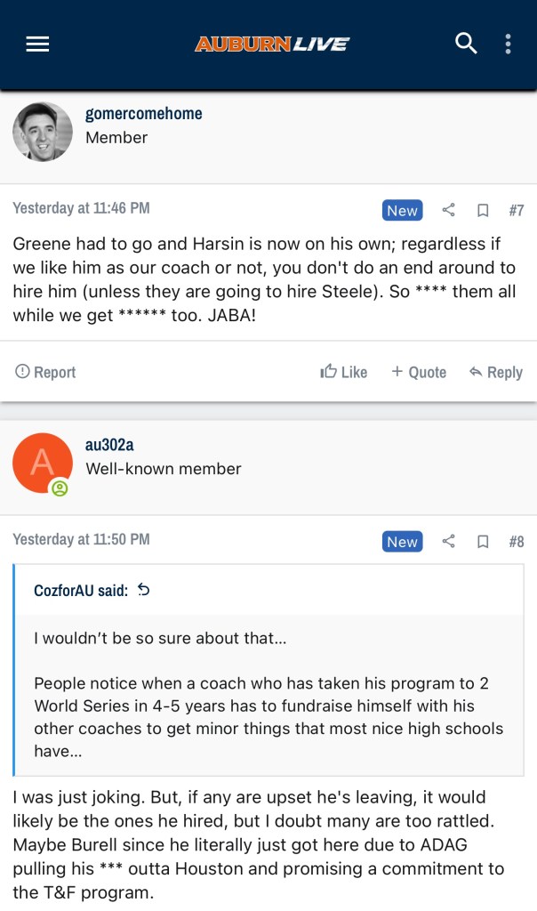Quote gomercomehome's post
The width and height of the screenshot is (537, 911).
tap(419, 372)
